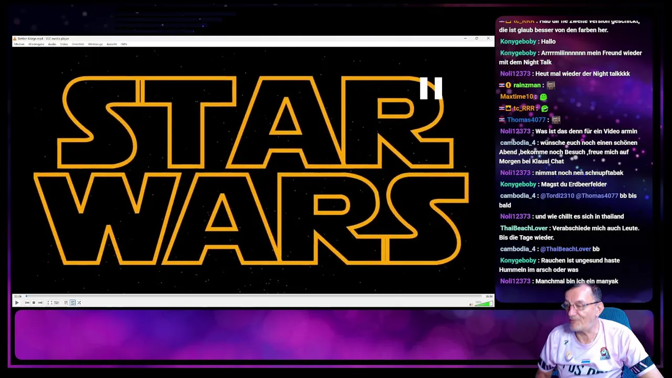
Task: Toggle shuffle random playback icon
Action: pyautogui.click(x=79, y=302)
